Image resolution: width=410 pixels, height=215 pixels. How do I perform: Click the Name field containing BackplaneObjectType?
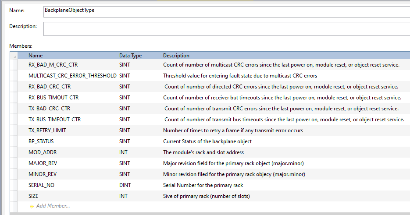[x=226, y=10]
